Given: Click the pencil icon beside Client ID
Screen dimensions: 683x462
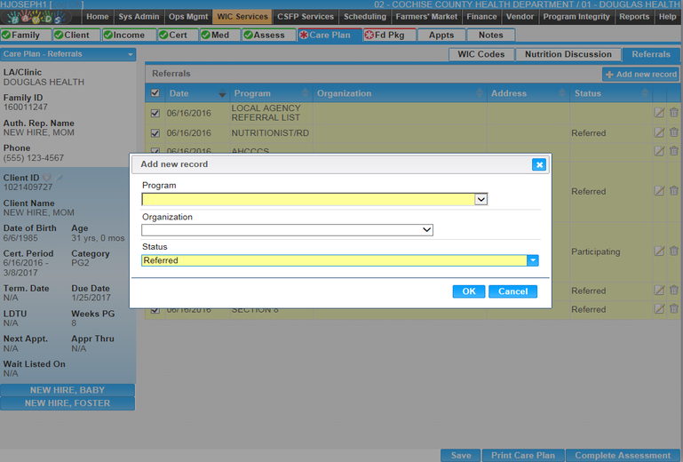Looking at the screenshot, I should pos(60,178).
